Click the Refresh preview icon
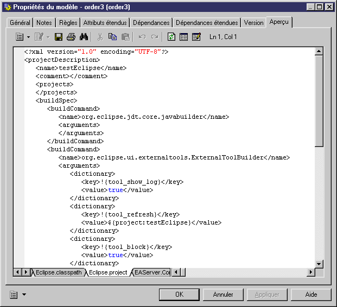Image resolution: width=337 pixels, height=307 pixels. pyautogui.click(x=171, y=37)
